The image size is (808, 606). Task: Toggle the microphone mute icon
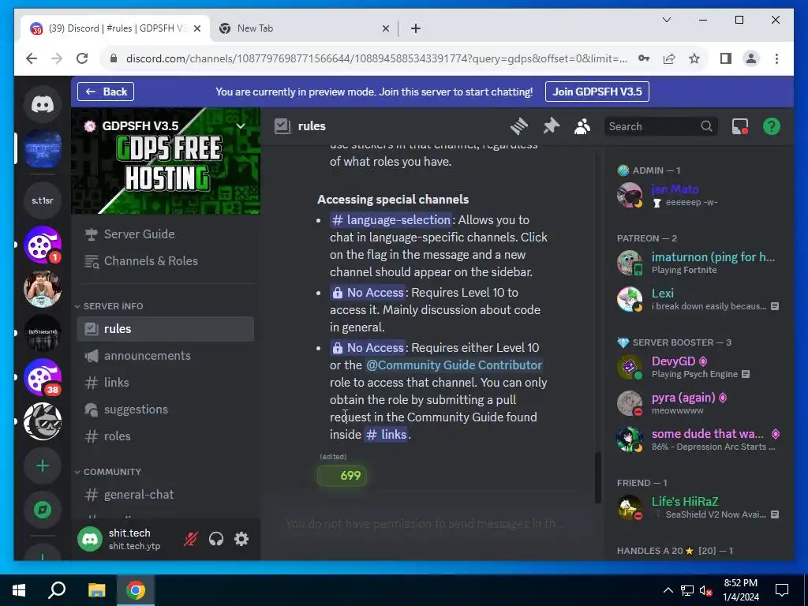pyautogui.click(x=191, y=539)
